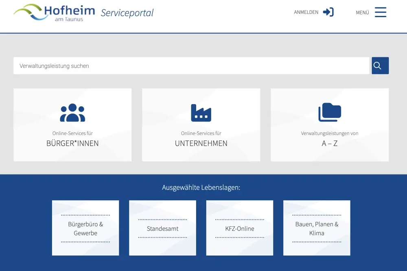The height and width of the screenshot is (271, 407).
Task: Click the ANMELDEN text link
Action: point(306,12)
